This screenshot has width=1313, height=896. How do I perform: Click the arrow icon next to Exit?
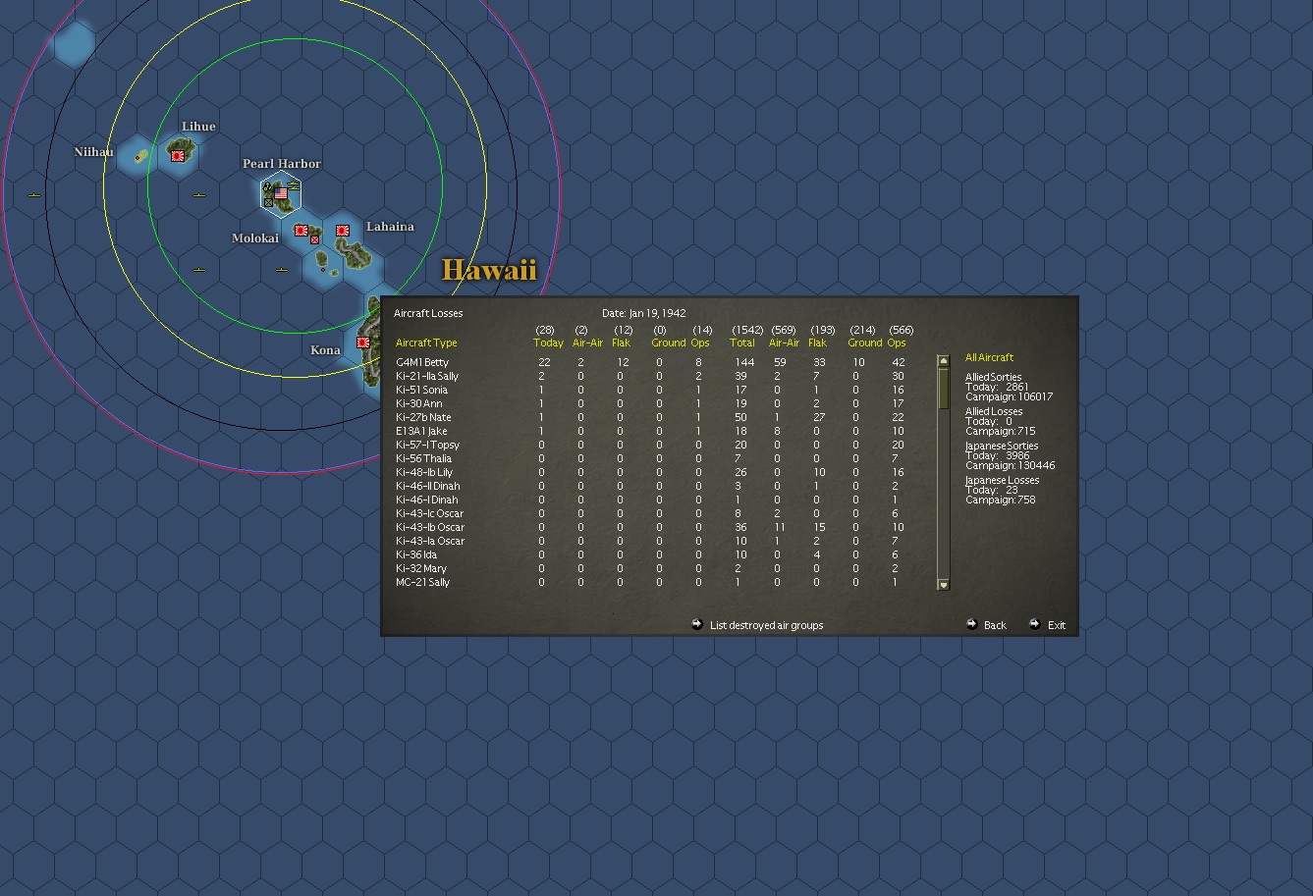1034,624
